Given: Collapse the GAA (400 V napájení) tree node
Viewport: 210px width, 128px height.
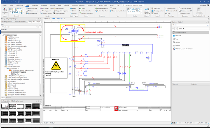Looking at the screenshot, I should coord(5,67).
